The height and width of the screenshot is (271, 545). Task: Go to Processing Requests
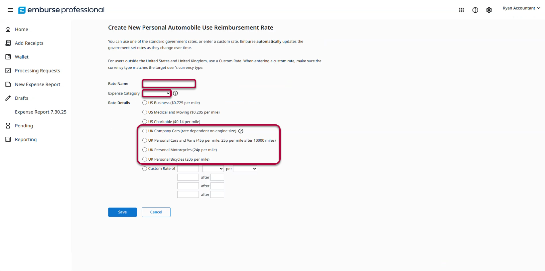click(x=37, y=71)
